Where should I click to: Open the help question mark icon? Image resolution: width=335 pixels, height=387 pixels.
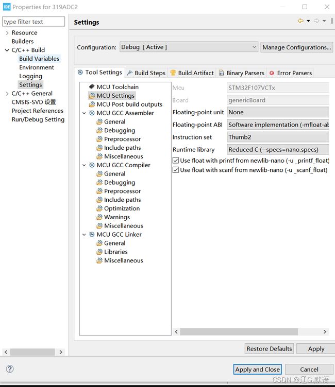click(10, 369)
